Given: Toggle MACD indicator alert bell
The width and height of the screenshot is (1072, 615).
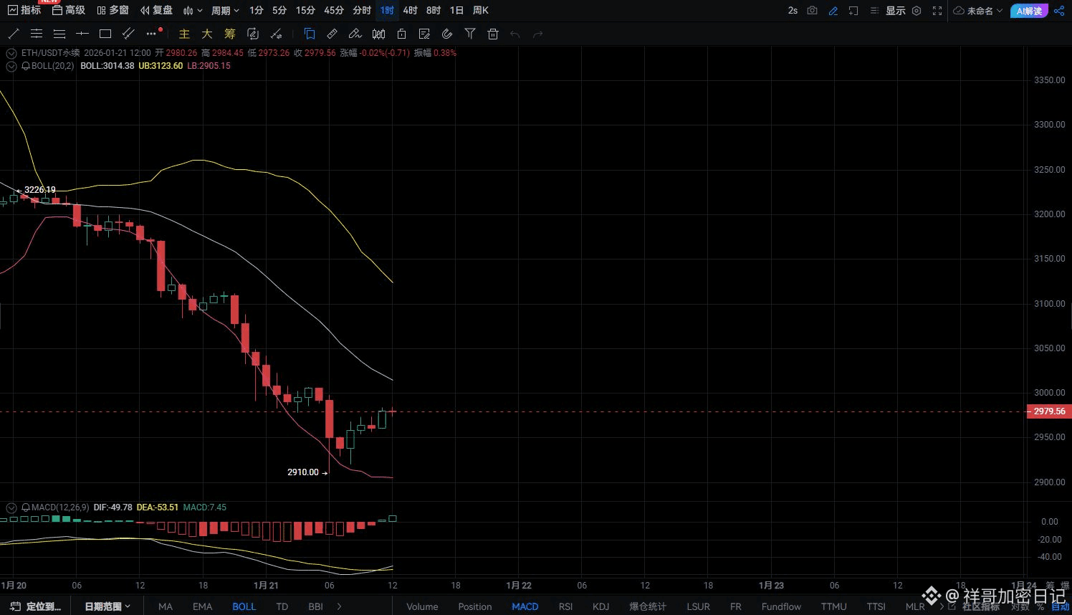Looking at the screenshot, I should pyautogui.click(x=26, y=507).
